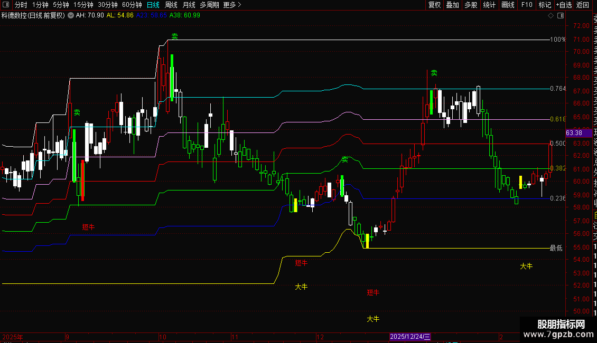The height and width of the screenshot is (343, 597).
Task: Select the 日线 daily period
Action: click(153, 5)
